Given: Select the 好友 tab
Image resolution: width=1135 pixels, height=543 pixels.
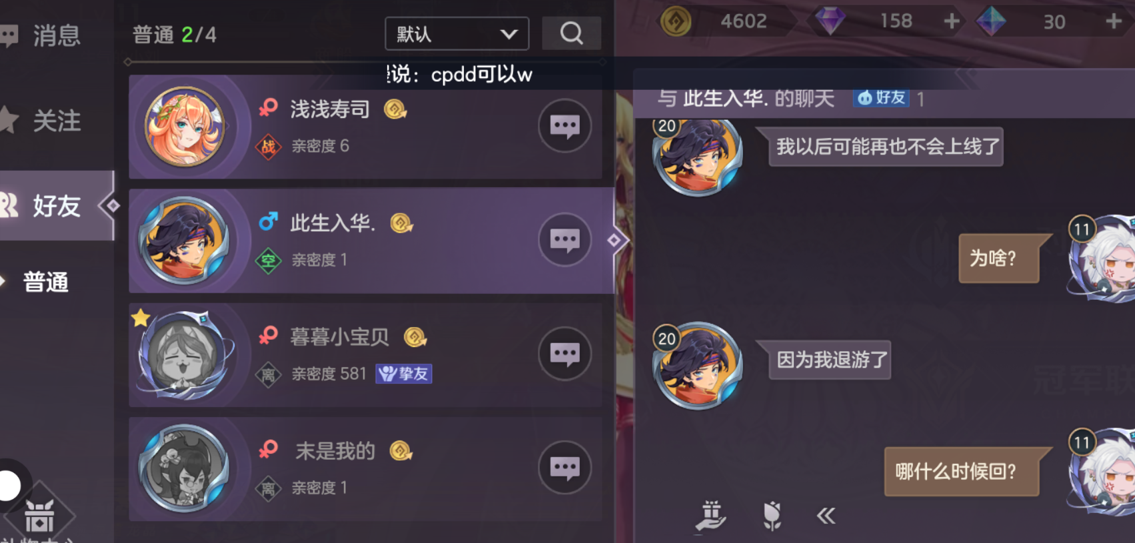Looking at the screenshot, I should [x=57, y=205].
